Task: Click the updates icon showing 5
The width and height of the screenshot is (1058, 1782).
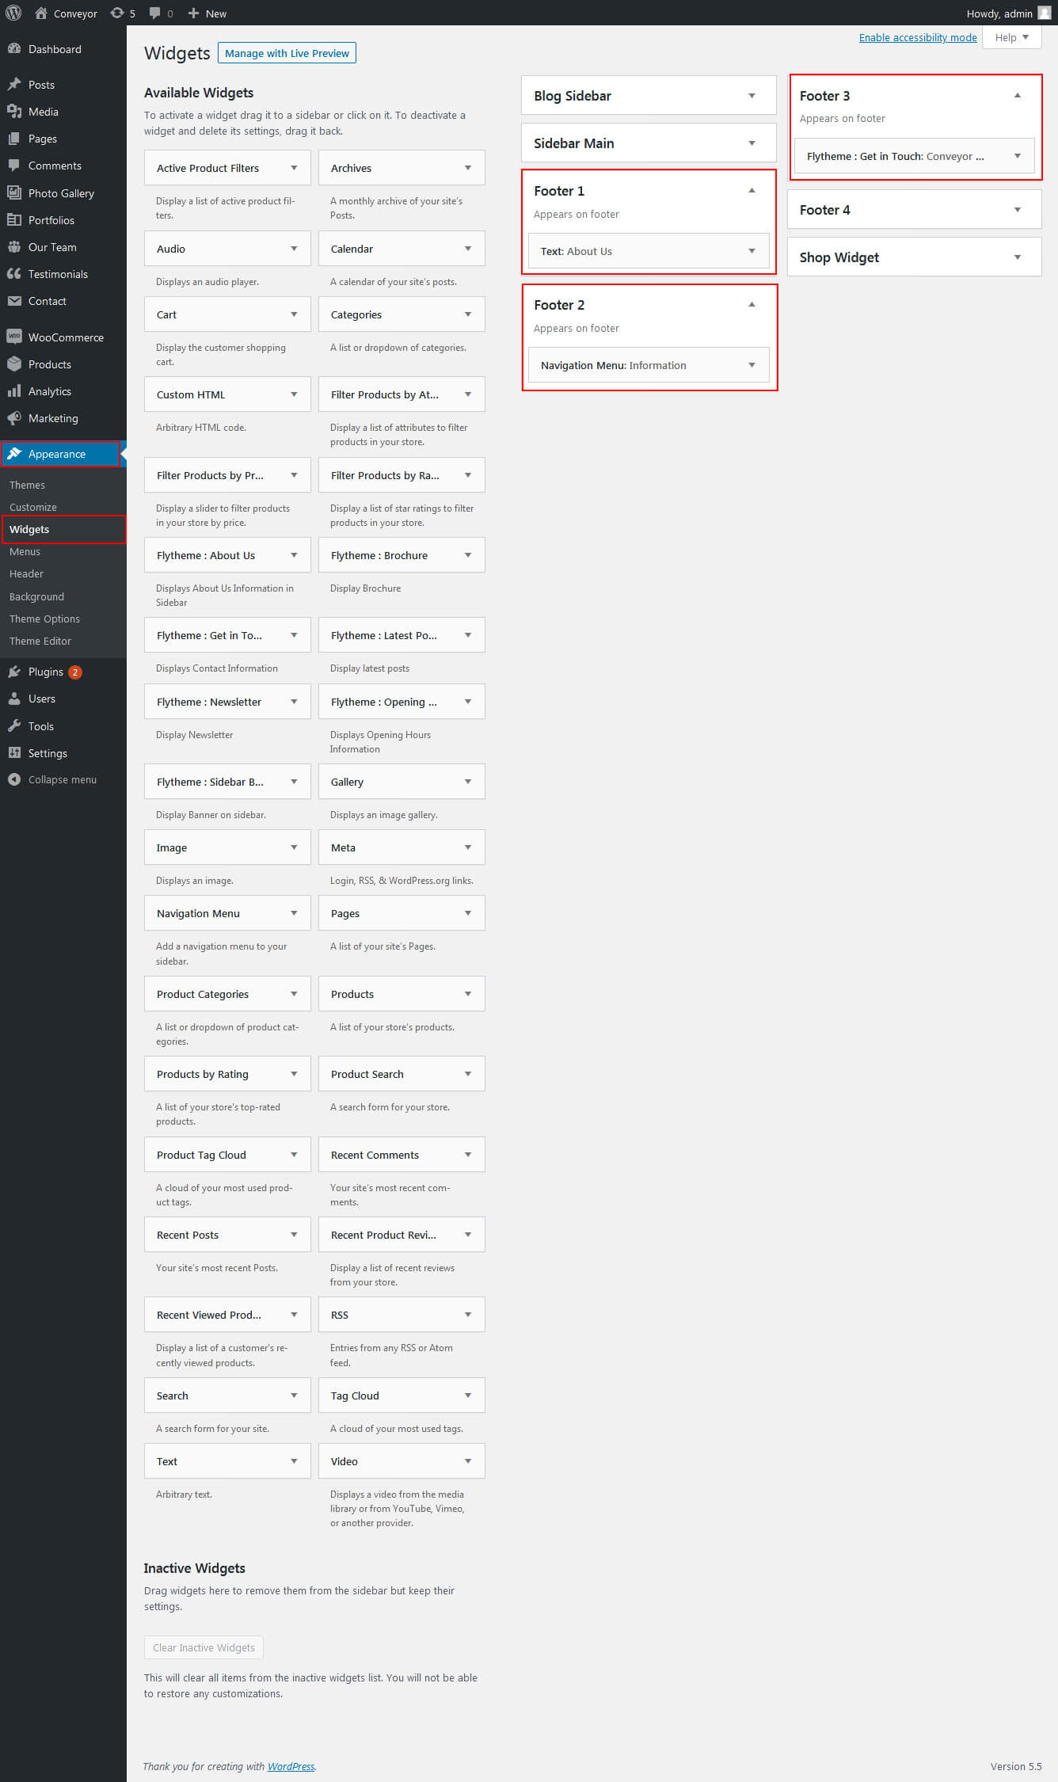Action: tap(117, 13)
